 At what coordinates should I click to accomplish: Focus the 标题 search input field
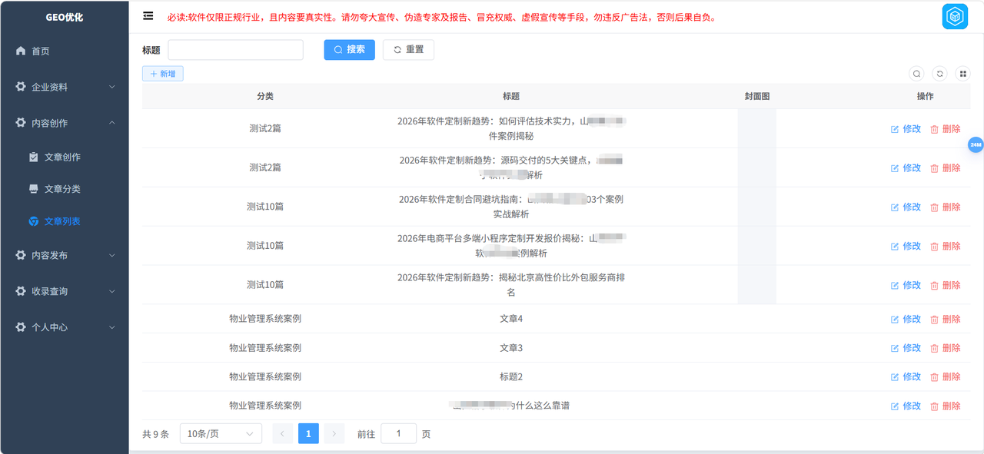coord(235,49)
